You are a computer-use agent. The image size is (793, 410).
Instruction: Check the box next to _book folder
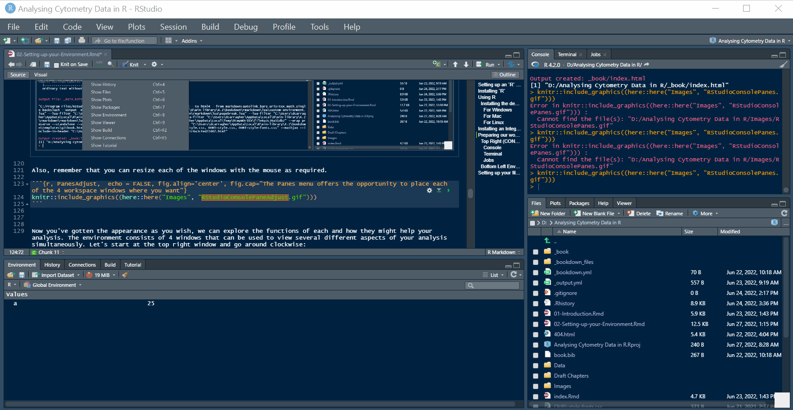pyautogui.click(x=535, y=252)
